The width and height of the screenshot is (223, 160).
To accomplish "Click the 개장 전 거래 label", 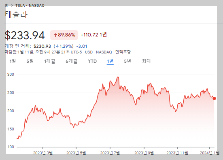I will [x=18, y=46].
